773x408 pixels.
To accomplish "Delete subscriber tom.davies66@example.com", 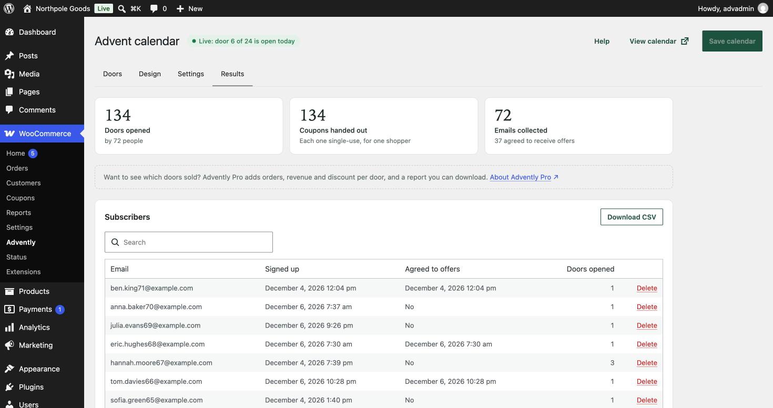I will pyautogui.click(x=647, y=382).
